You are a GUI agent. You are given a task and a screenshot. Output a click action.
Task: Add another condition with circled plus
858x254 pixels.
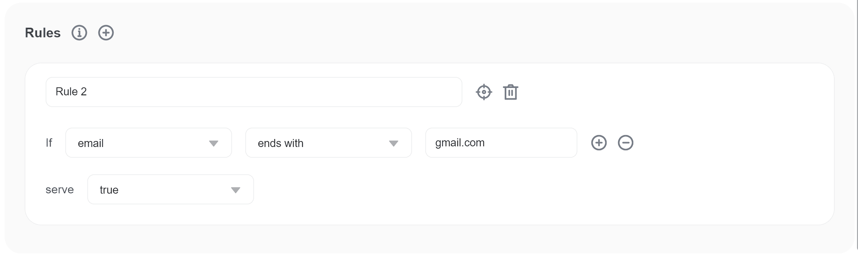[599, 143]
